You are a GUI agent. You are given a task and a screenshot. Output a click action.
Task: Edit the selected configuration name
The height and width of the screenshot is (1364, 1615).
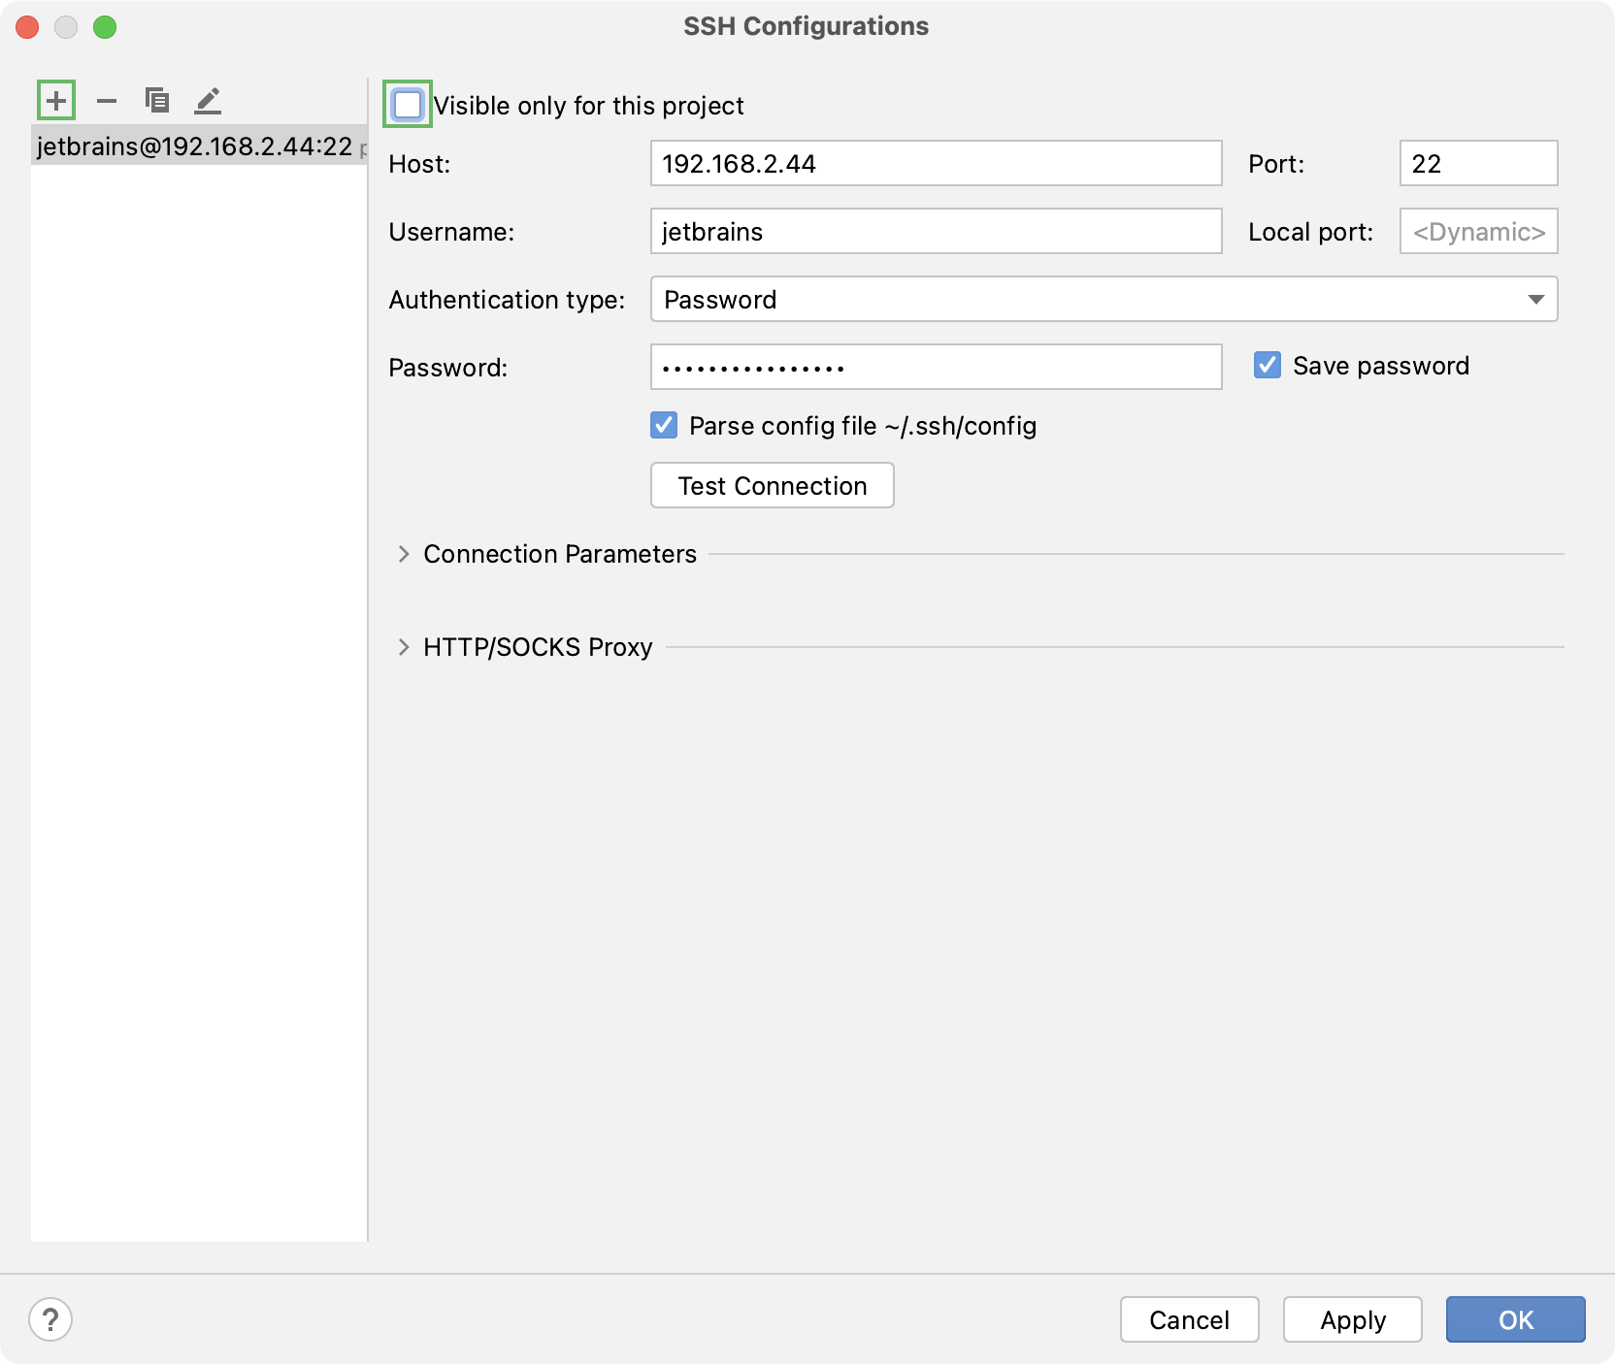pos(208,100)
